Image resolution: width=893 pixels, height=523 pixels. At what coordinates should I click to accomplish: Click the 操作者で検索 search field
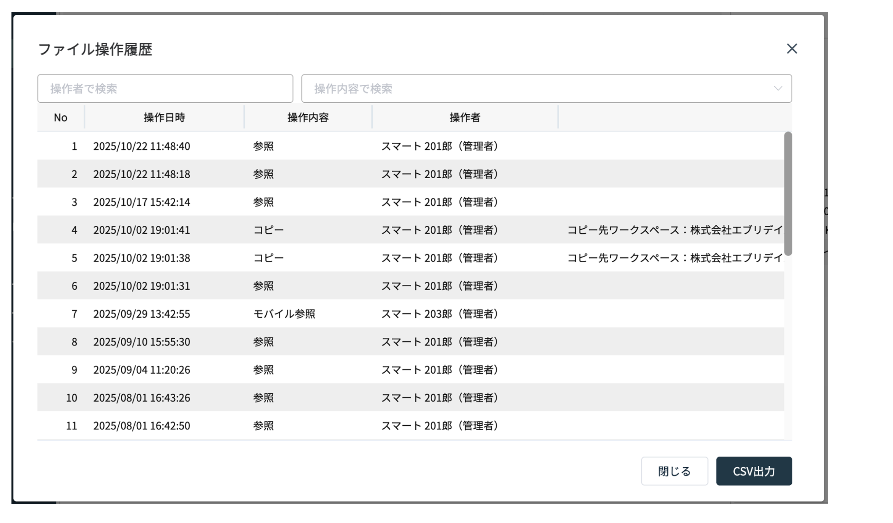(x=165, y=89)
